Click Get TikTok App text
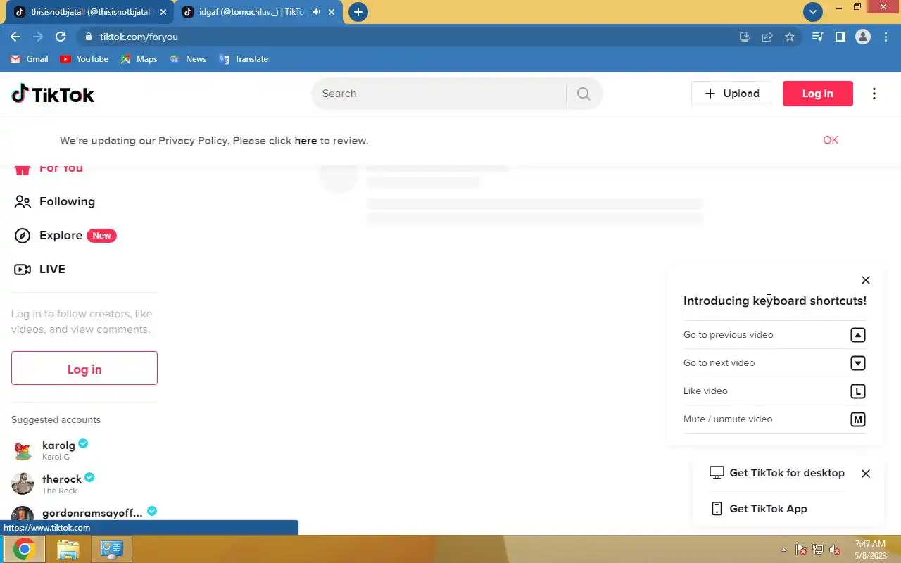The width and height of the screenshot is (901, 563). [x=769, y=509]
